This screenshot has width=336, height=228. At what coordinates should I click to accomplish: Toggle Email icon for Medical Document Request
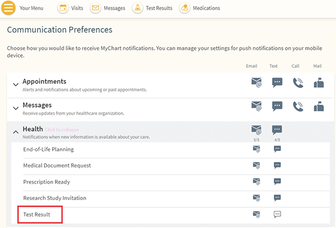pyautogui.click(x=256, y=165)
